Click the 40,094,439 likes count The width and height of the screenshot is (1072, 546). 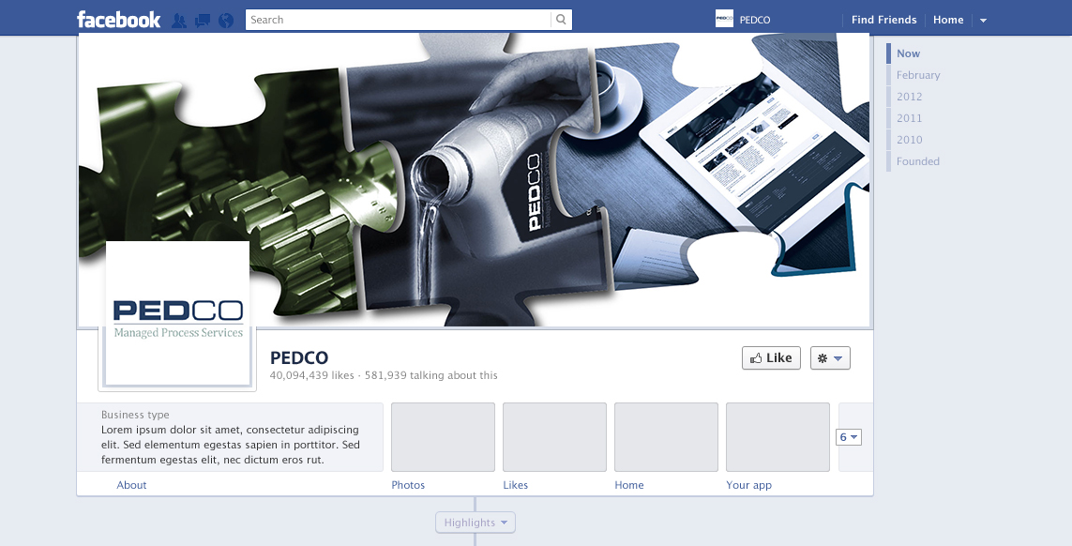tap(311, 375)
